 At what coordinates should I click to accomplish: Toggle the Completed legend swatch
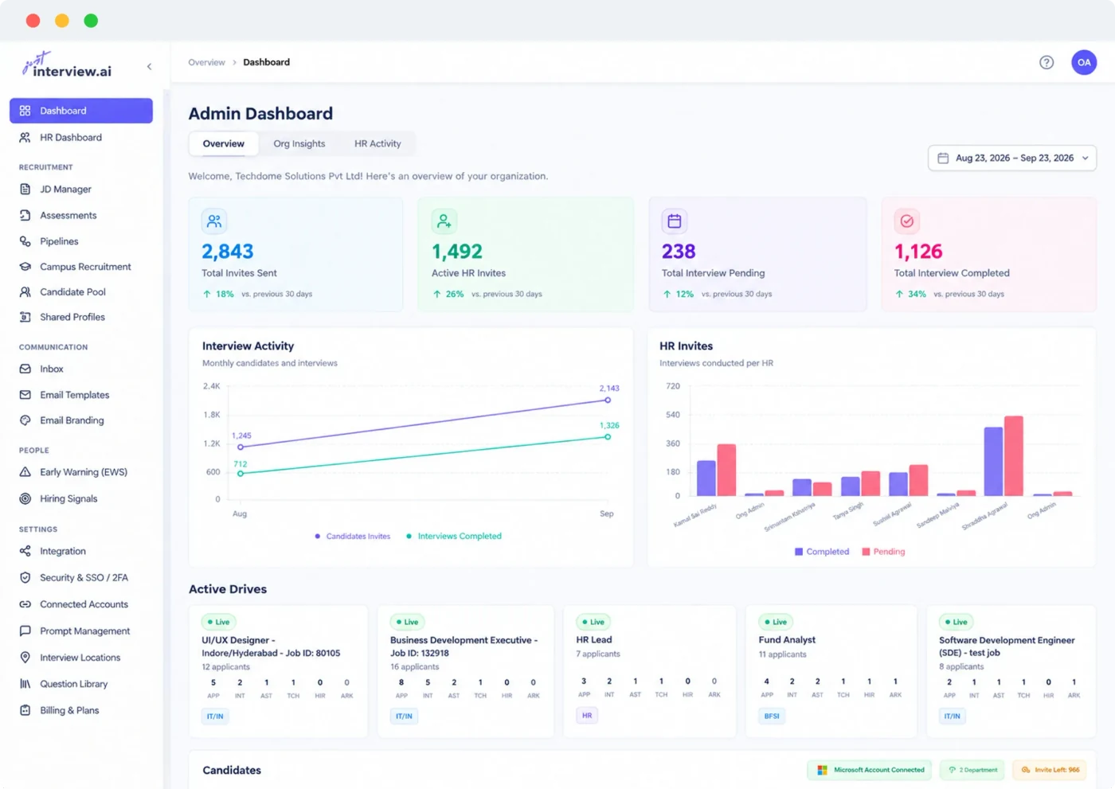(x=799, y=552)
